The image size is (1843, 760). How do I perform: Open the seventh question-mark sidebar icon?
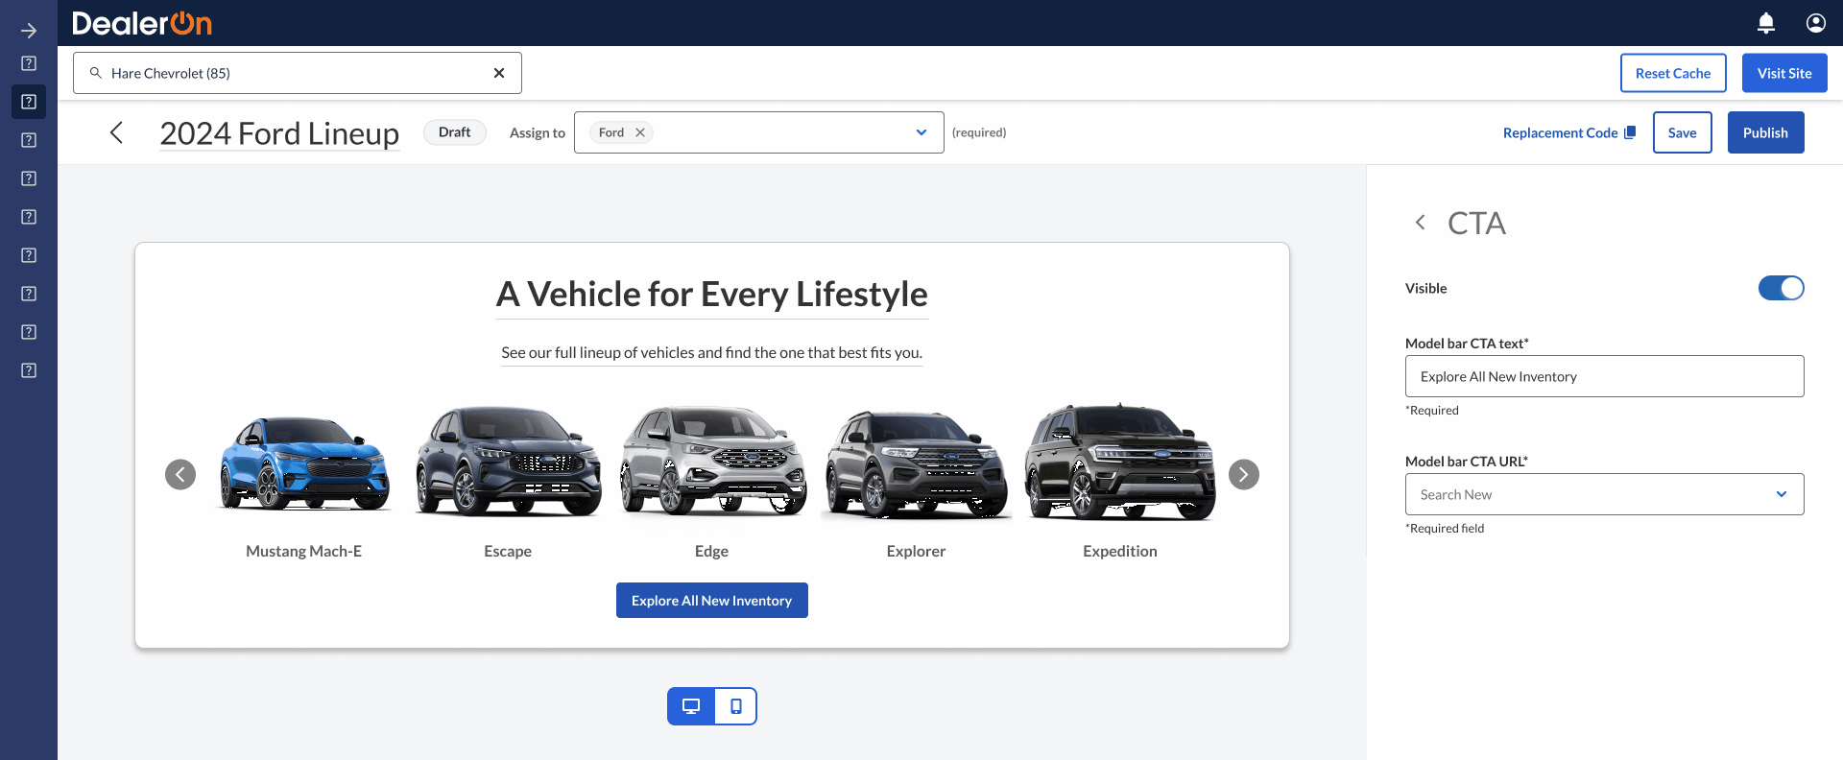click(x=29, y=294)
